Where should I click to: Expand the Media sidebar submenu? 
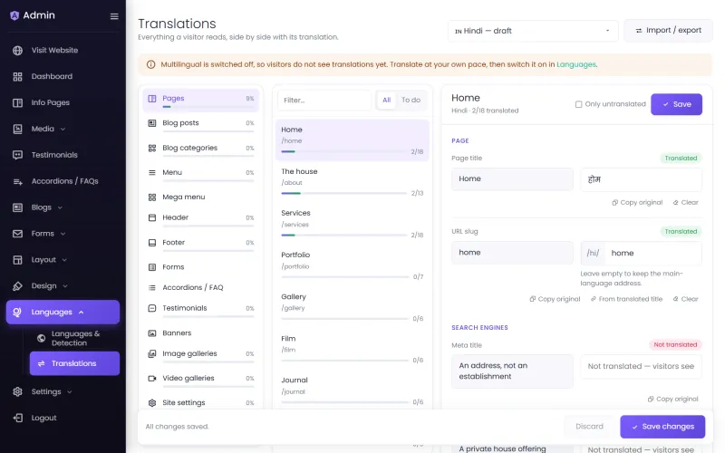[x=63, y=129]
